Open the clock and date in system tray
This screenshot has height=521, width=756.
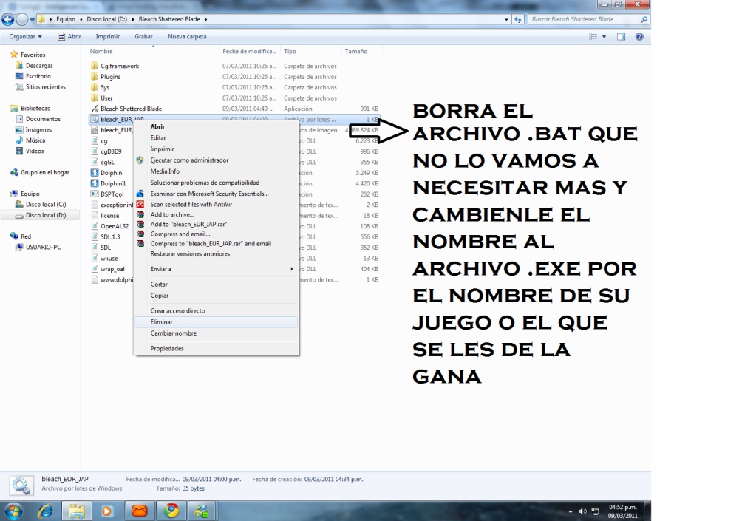pyautogui.click(x=622, y=511)
